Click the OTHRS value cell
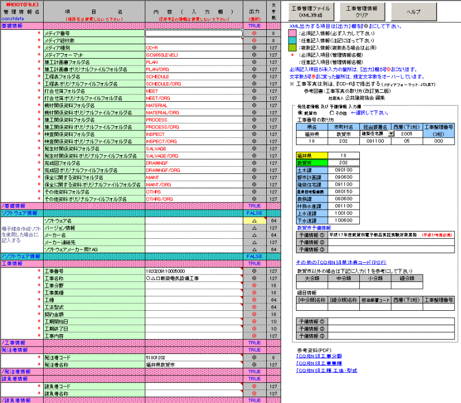 pyautogui.click(x=194, y=192)
